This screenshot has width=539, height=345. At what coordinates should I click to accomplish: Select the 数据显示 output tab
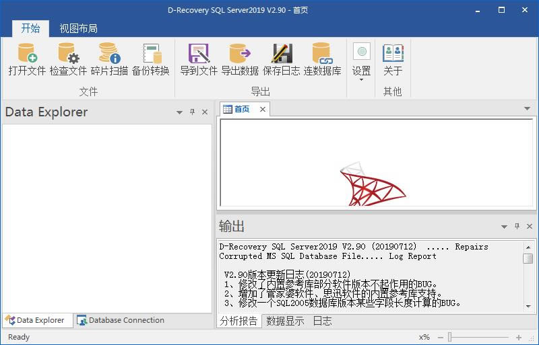[285, 321]
